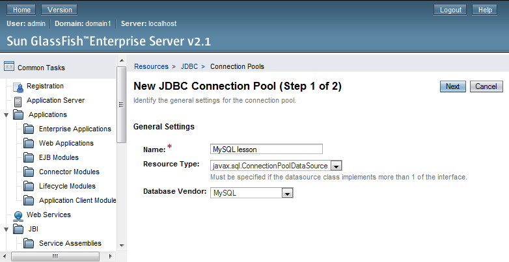Image resolution: width=509 pixels, height=262 pixels.
Task: Open Web Applications tree item
Action: (x=66, y=143)
